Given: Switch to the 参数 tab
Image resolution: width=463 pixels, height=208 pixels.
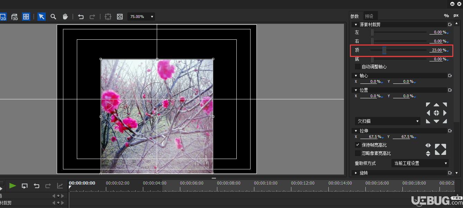Looking at the screenshot, I should 355,16.
